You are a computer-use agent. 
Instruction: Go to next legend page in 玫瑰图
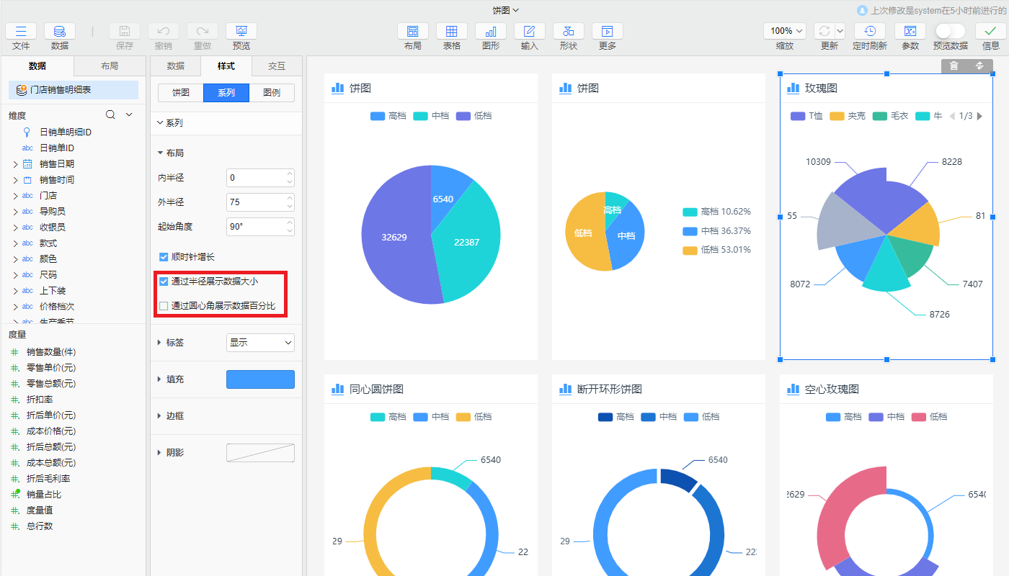tap(979, 116)
